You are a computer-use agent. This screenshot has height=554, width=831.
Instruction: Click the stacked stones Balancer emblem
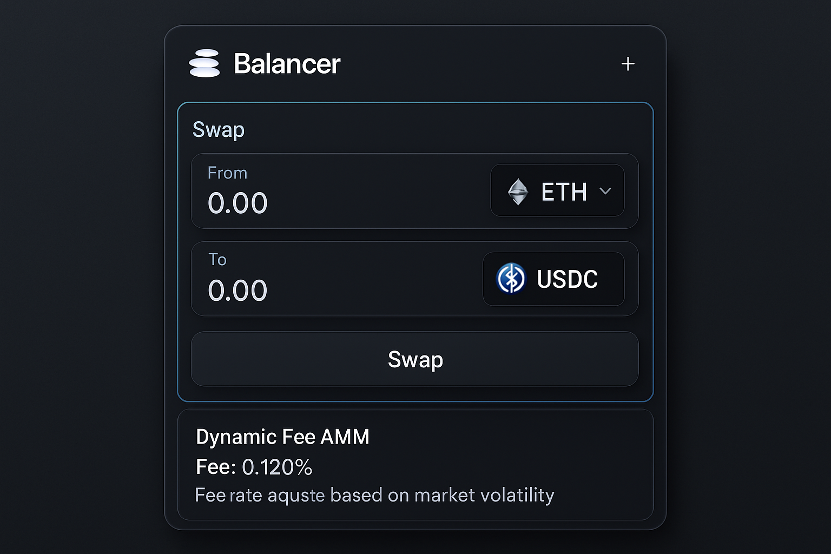pos(205,63)
